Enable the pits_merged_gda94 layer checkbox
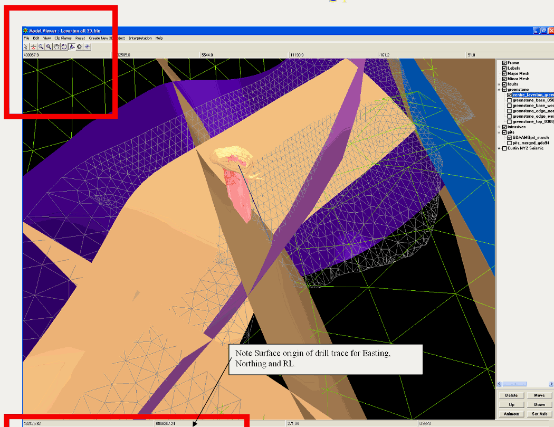This screenshot has width=554, height=427. tap(509, 143)
